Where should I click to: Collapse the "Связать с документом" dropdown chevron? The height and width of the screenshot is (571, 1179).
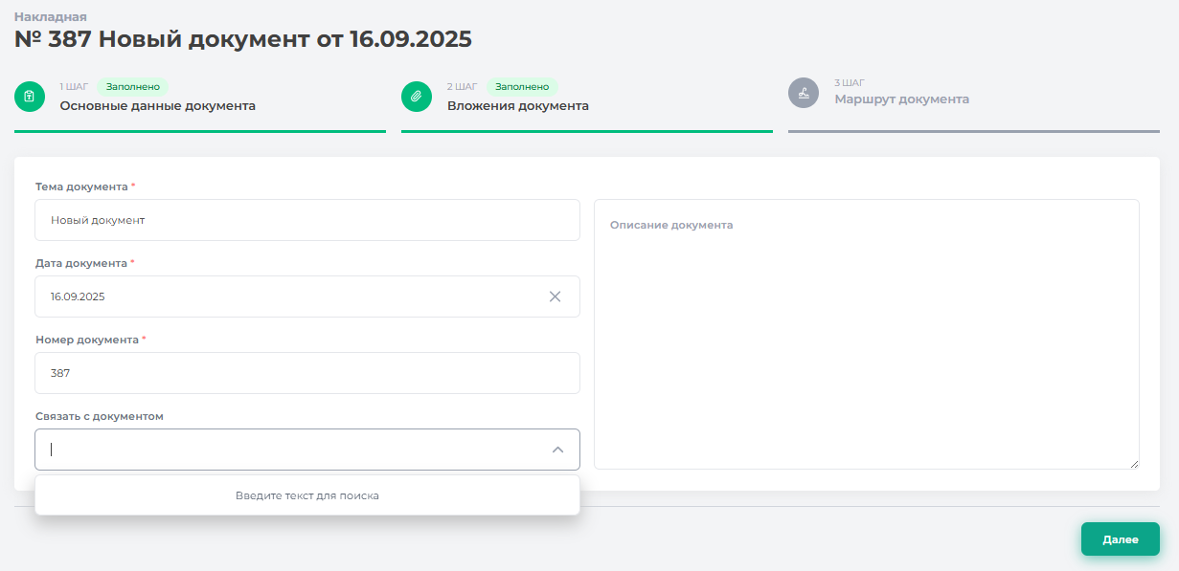click(557, 450)
